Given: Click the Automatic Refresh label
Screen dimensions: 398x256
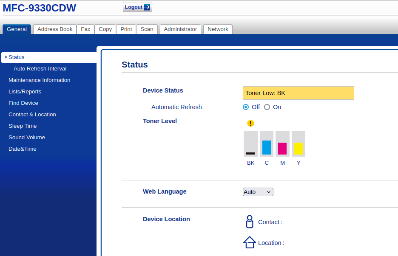Looking at the screenshot, I should click(x=176, y=107).
